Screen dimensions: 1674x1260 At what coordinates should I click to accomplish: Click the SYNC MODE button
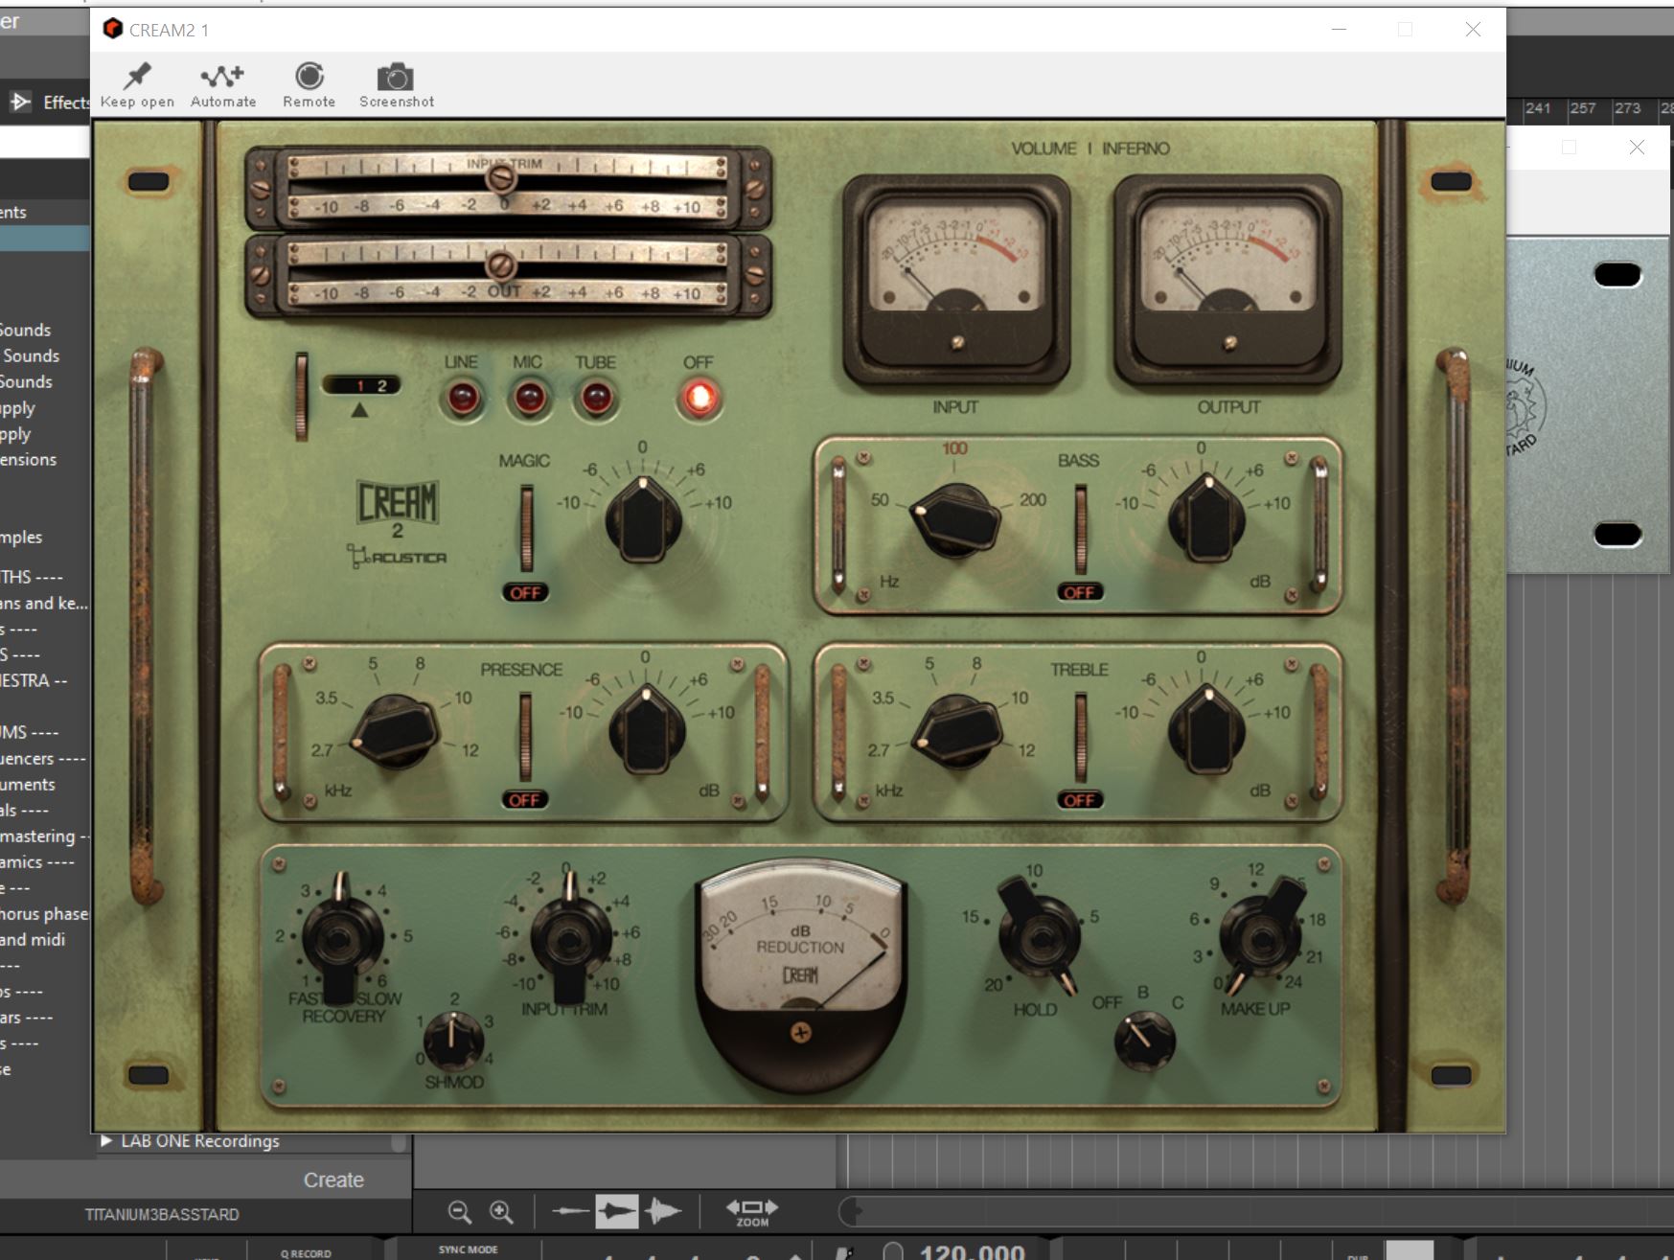click(469, 1249)
